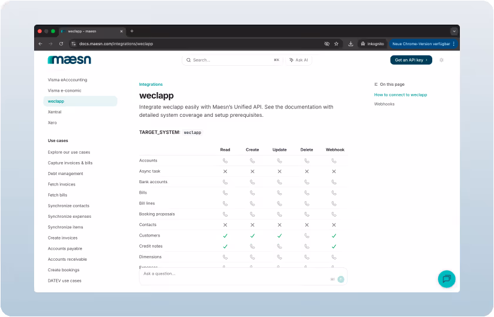Click the Accounts Webhook phone icon
The width and height of the screenshot is (494, 317).
(334, 161)
